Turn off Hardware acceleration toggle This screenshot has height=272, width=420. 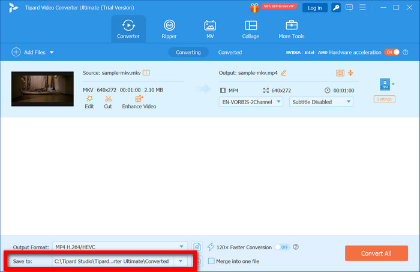(x=392, y=52)
